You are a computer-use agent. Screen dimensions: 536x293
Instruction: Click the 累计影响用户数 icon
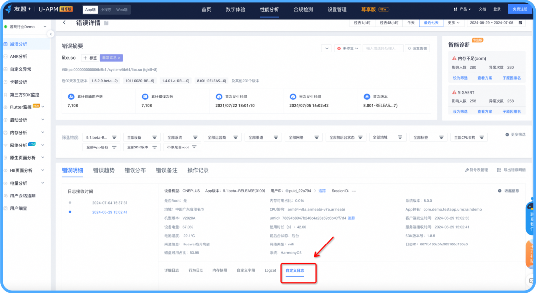[x=71, y=97]
